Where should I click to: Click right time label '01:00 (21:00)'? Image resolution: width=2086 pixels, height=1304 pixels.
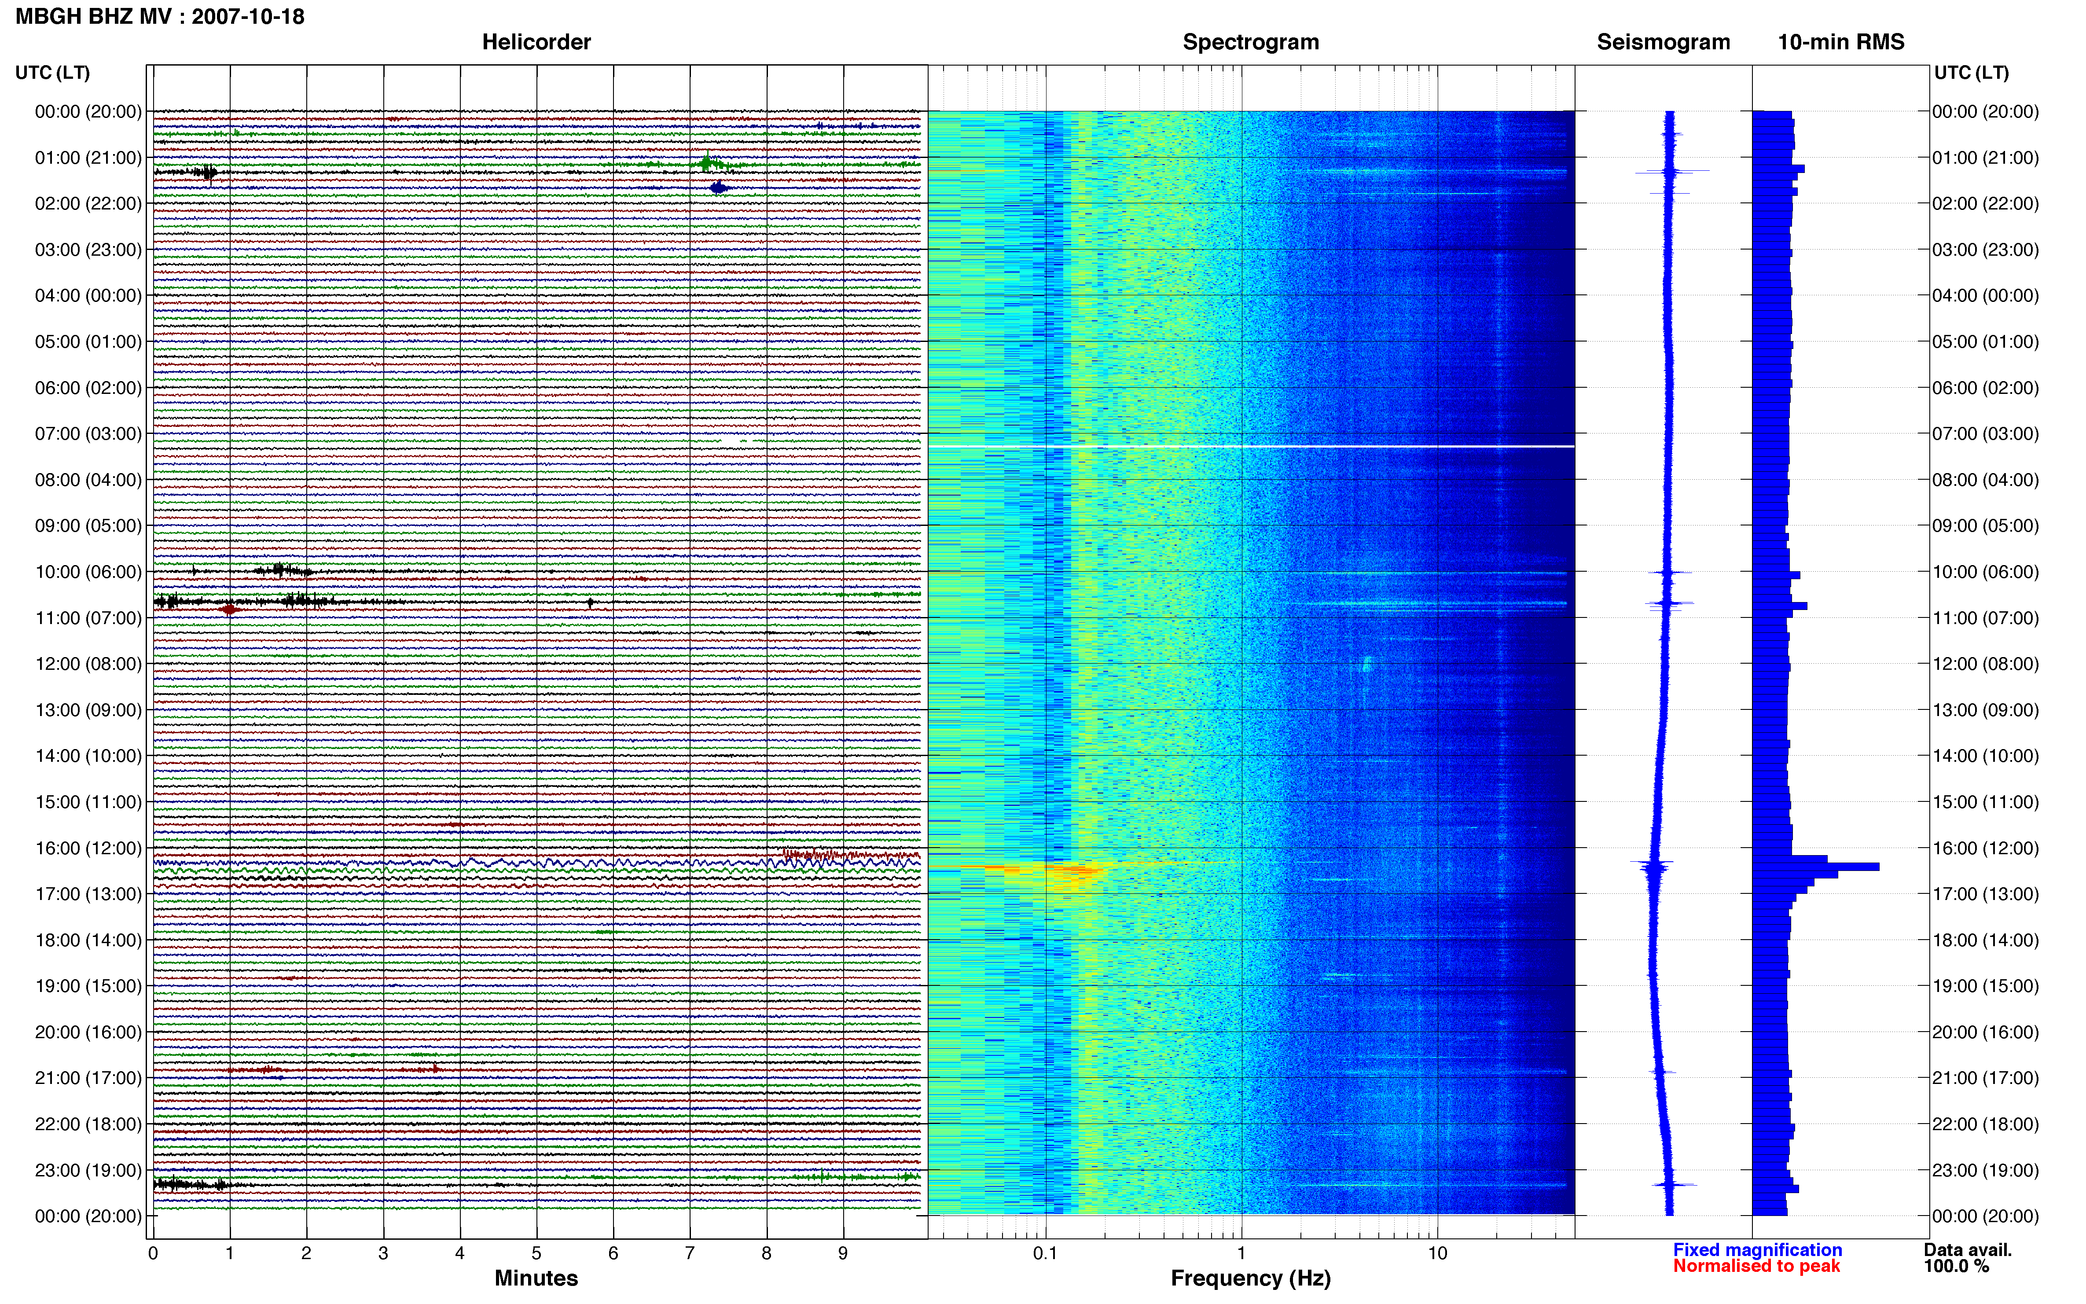(1986, 158)
